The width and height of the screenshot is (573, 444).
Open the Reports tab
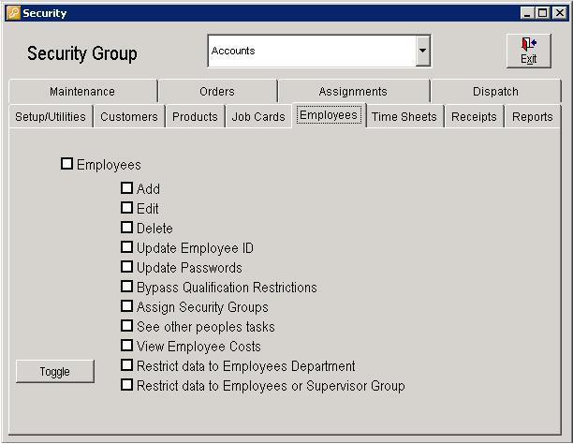(532, 117)
